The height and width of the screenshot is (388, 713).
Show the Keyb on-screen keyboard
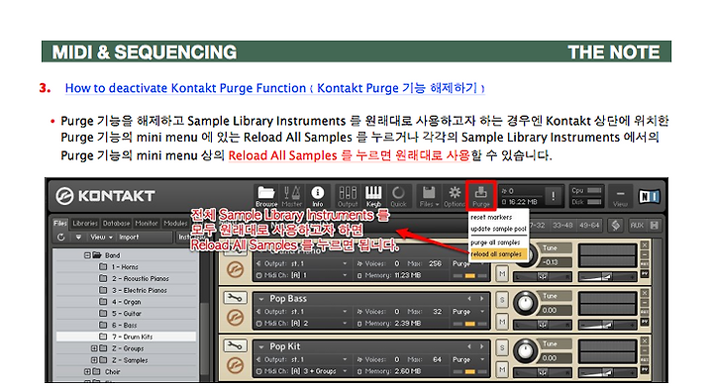pos(373,196)
